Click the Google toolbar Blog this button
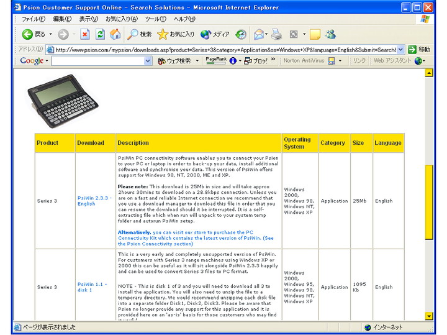 [x=256, y=61]
